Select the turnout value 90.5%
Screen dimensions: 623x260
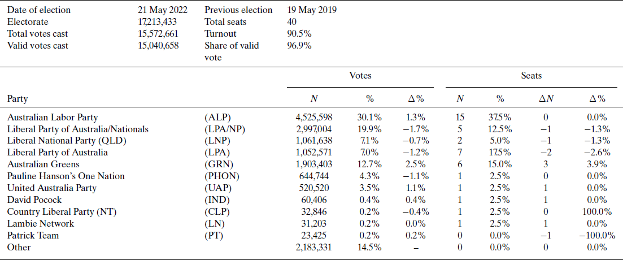[299, 34]
